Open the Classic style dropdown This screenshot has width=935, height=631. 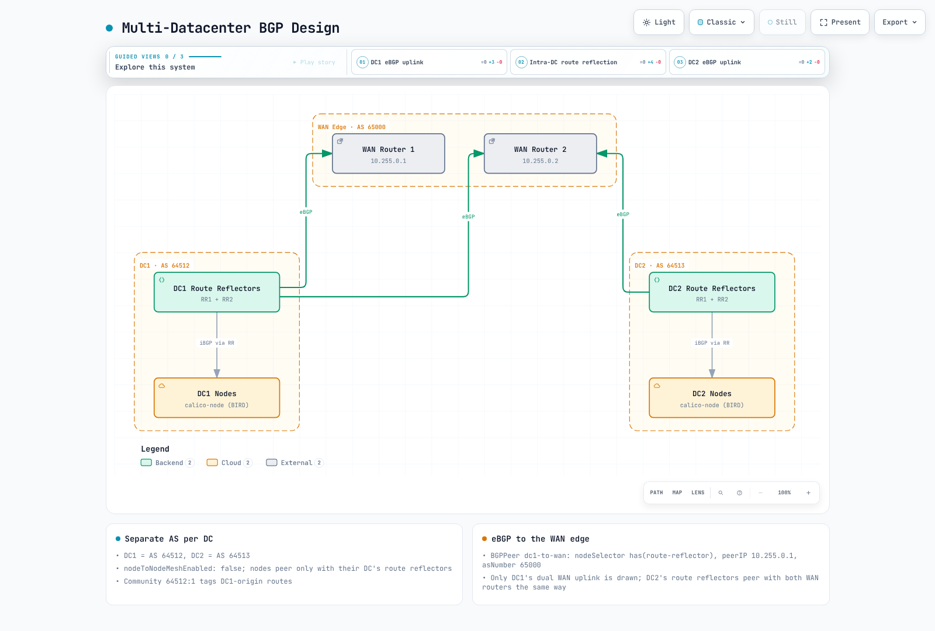[x=721, y=22]
